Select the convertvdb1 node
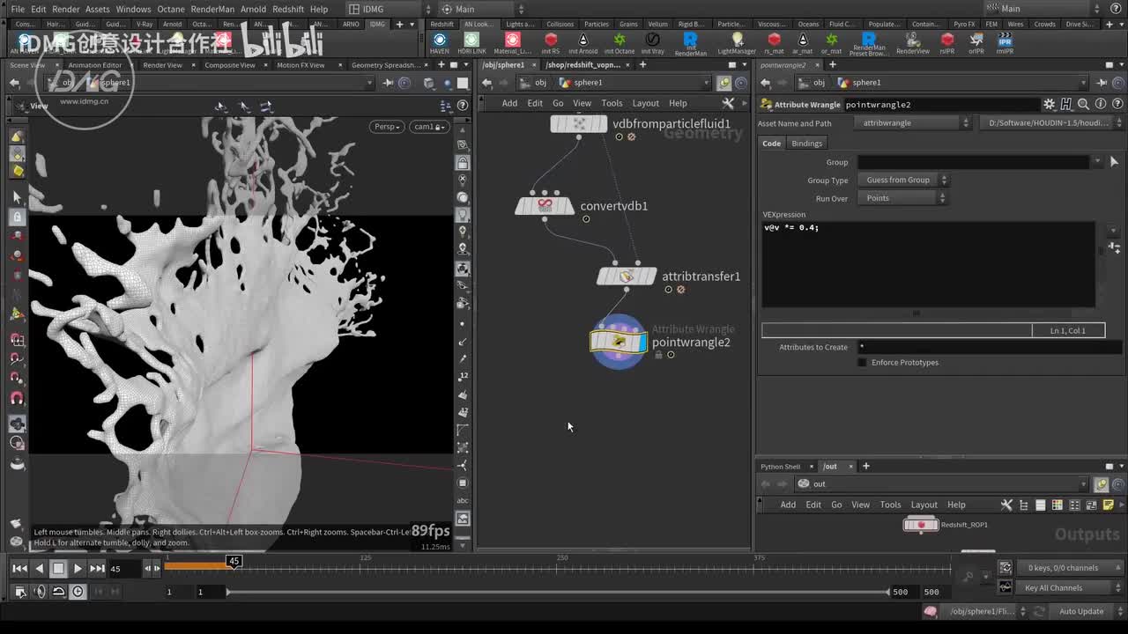Viewport: 1128px width, 634px height. [x=545, y=205]
